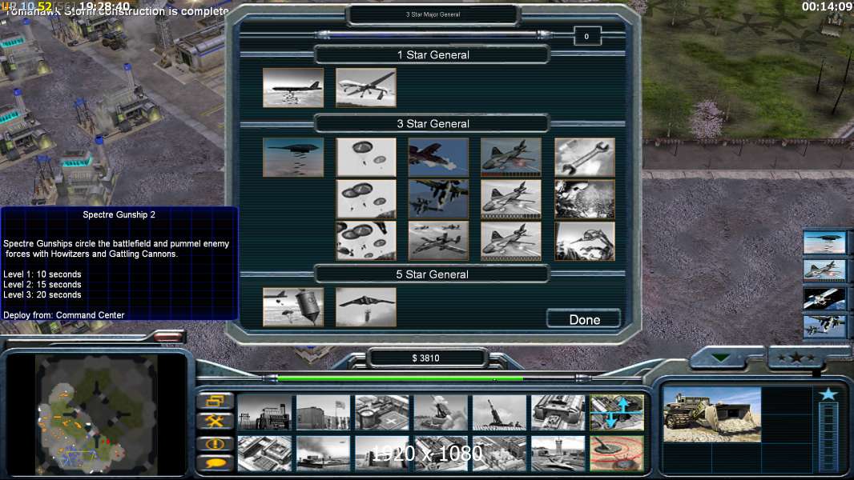
Task: Click the general experience progress bar
Action: [434, 34]
